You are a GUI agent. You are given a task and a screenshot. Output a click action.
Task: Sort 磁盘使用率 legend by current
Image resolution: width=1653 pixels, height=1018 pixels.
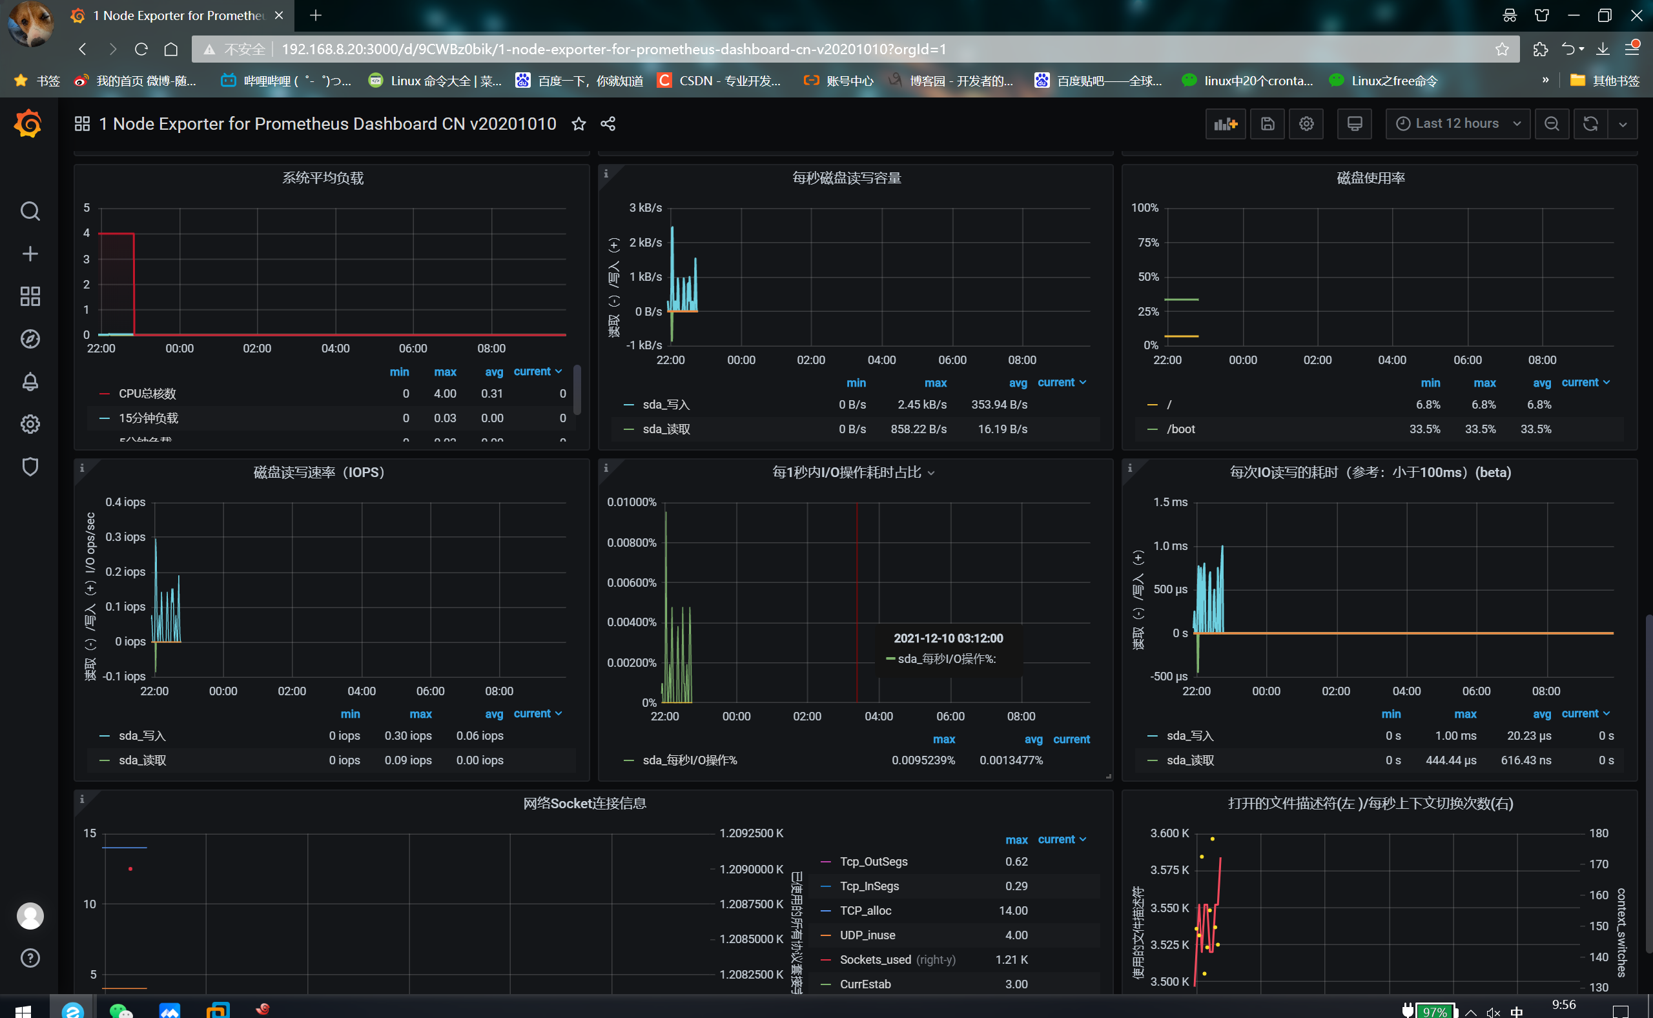[x=1585, y=382]
